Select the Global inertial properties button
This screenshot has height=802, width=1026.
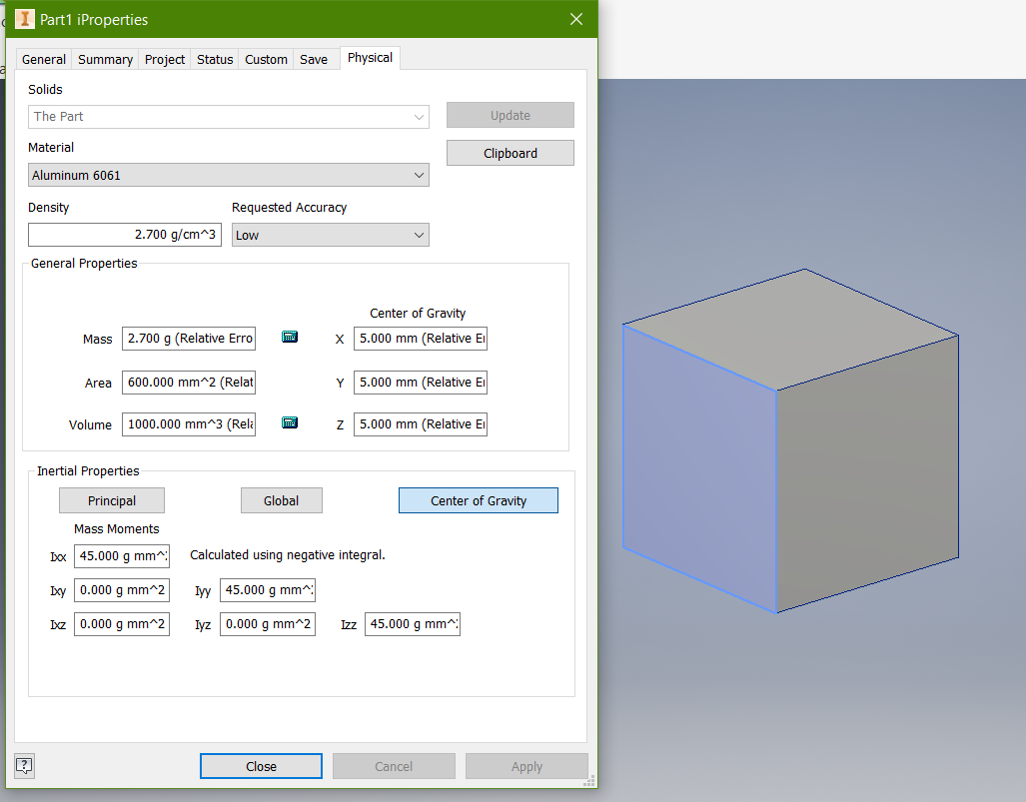(x=282, y=500)
